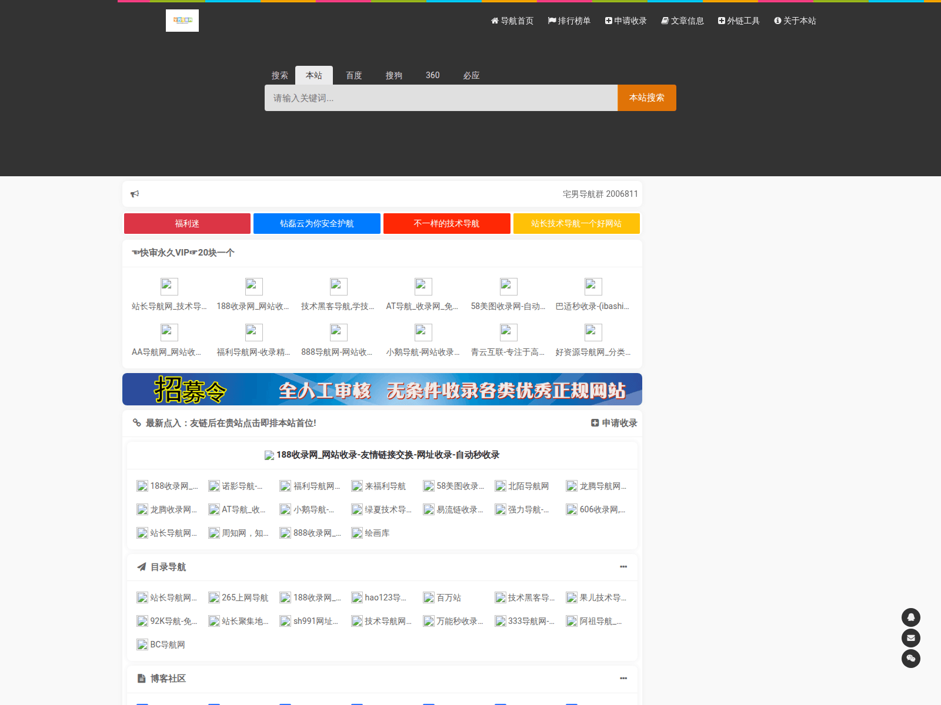941x705 pixels.
Task: Open 外链工具 in the top navigation
Action: point(739,21)
